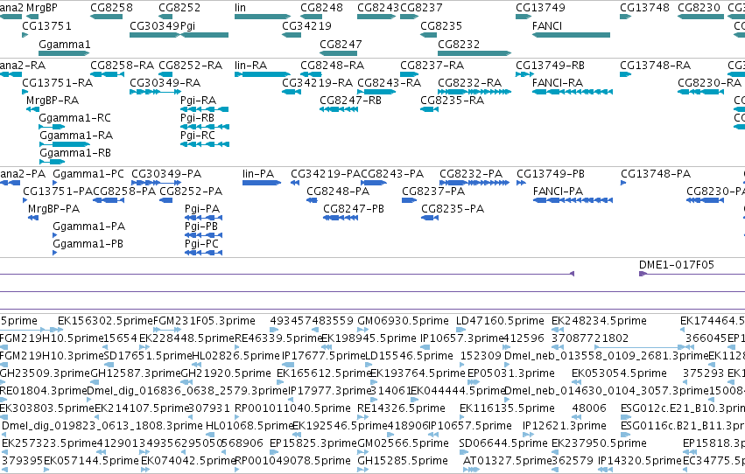745x474 pixels.
Task: Select EST HL02826.5prime
Action: 236,356
